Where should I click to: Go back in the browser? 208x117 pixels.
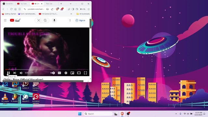[x=4, y=9]
